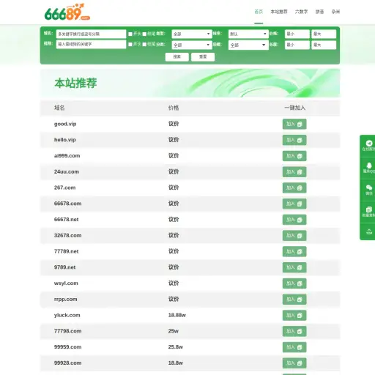This screenshot has width=375, height=375.
Task: Open the 分类 dropdown set to 全部
Action: pyautogui.click(x=191, y=45)
